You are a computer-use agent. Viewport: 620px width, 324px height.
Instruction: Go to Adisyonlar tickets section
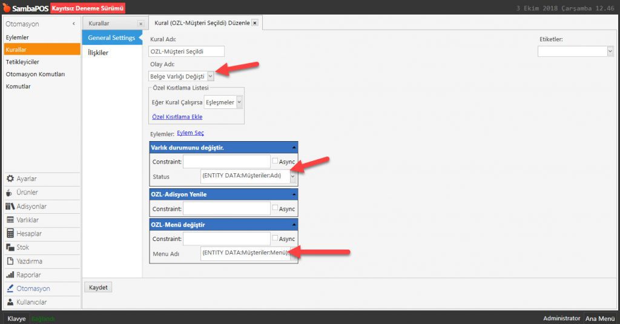coord(31,207)
